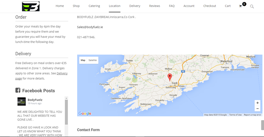Click the BODYFUELZ DAYBREAK Inniscarra address text
This screenshot has height=137, width=264.
[106, 17]
